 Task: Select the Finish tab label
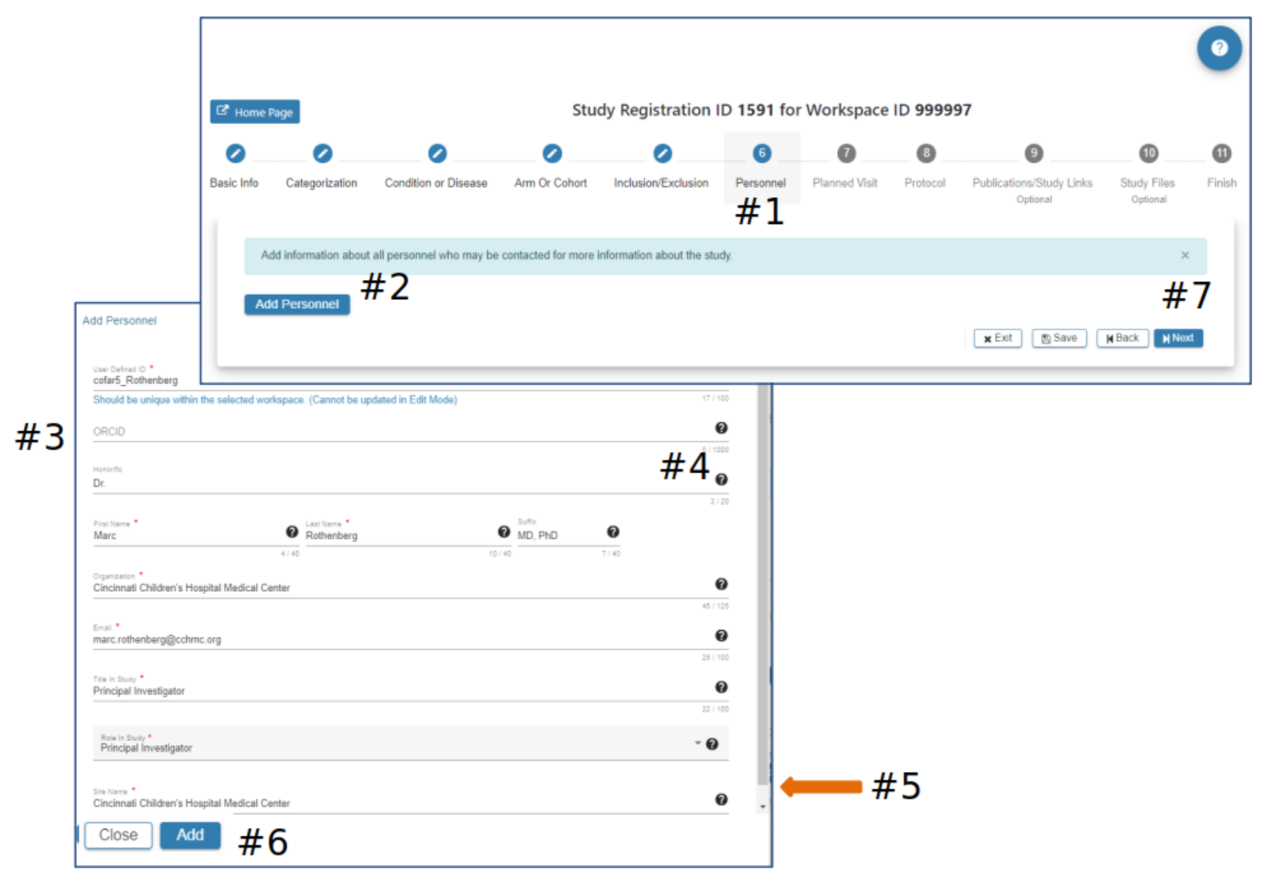[1221, 183]
